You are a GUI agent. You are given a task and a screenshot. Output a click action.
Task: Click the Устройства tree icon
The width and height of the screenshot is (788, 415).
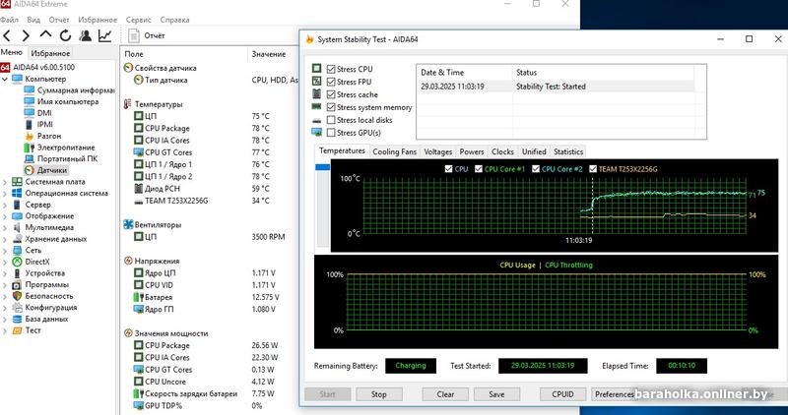(x=17, y=273)
